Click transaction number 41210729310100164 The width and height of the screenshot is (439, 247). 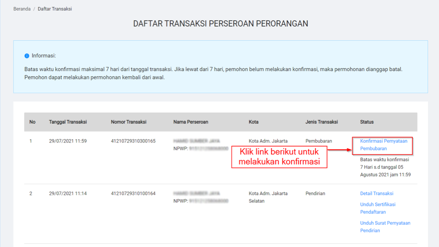pos(133,193)
